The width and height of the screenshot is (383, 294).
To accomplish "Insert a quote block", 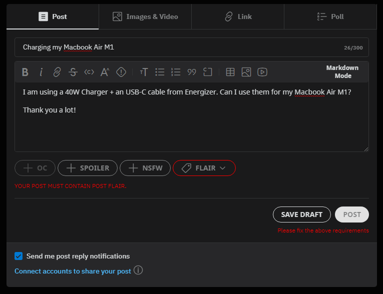I will point(192,72).
